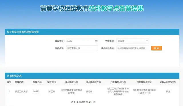Focus the 设点单位名称 input field
The width and height of the screenshot is (183, 106).
pos(132,48)
